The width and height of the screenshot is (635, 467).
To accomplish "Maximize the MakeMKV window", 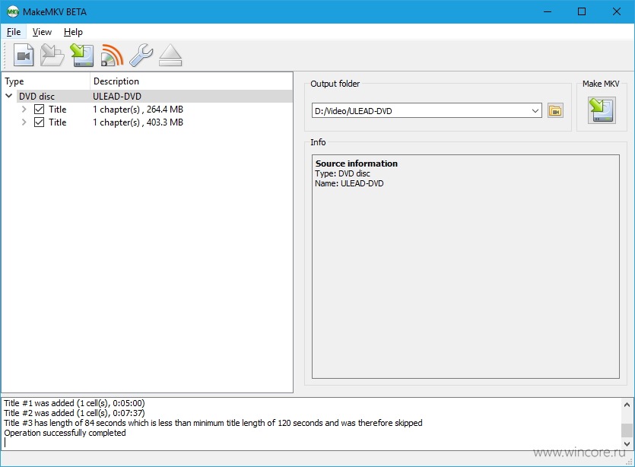I will (582, 11).
